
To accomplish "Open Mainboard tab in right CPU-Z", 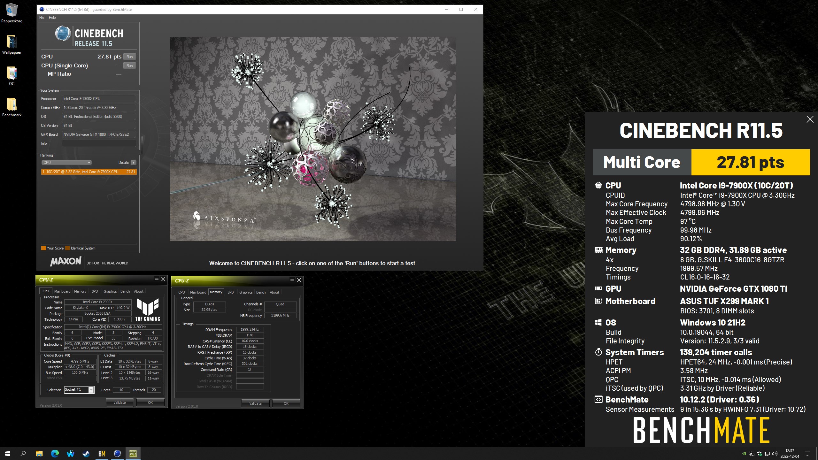I will (x=198, y=292).
